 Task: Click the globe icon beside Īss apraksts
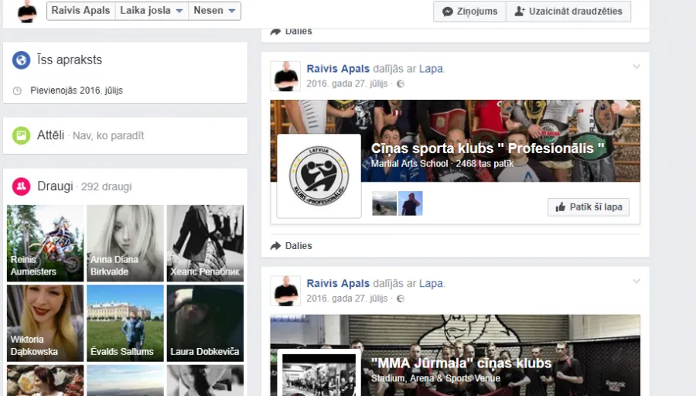pyautogui.click(x=21, y=60)
